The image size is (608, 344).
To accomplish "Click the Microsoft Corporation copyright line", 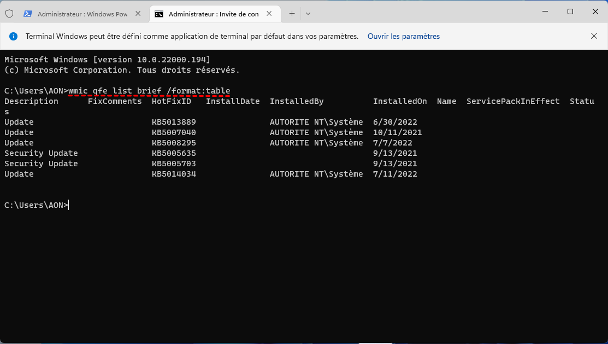I will click(122, 70).
